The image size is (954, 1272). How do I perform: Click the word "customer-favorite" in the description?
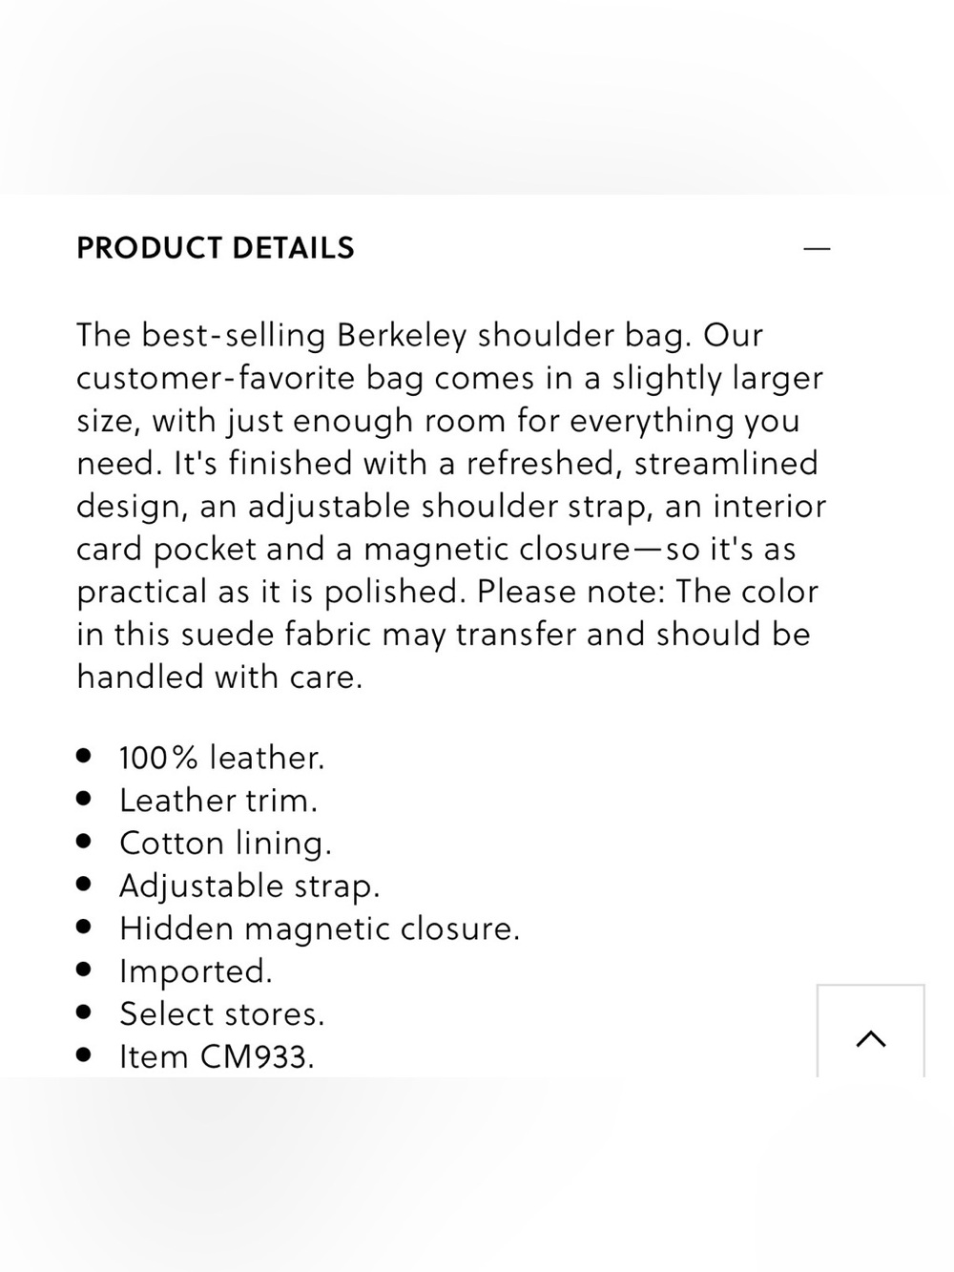pyautogui.click(x=216, y=379)
